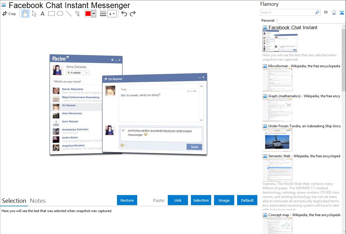Select the freehand scribble tool
The width and height of the screenshot is (346, 234).
click(x=77, y=14)
